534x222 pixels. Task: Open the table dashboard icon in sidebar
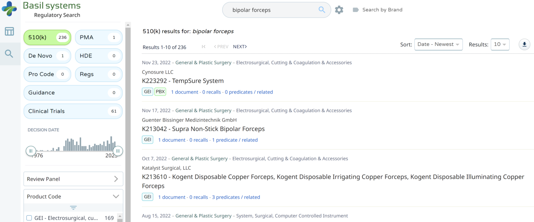click(x=9, y=32)
